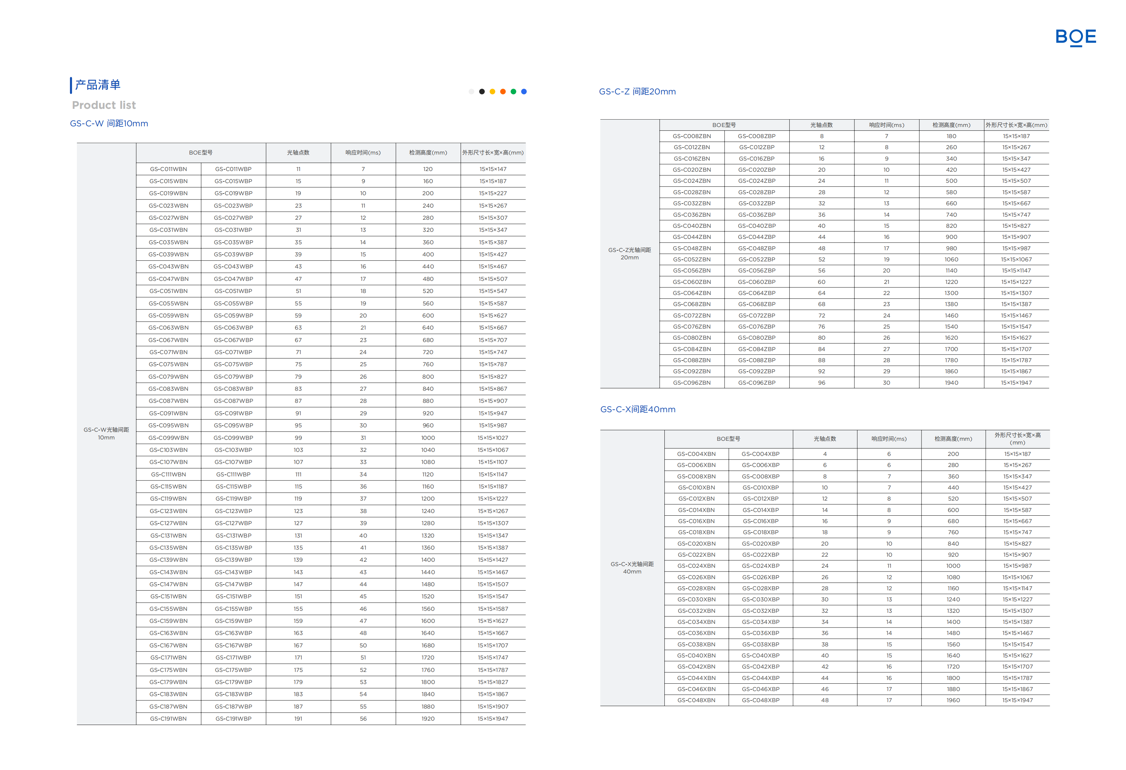Select the yellow color dot
Image resolution: width=1126 pixels, height=770 pixels.
[x=492, y=92]
